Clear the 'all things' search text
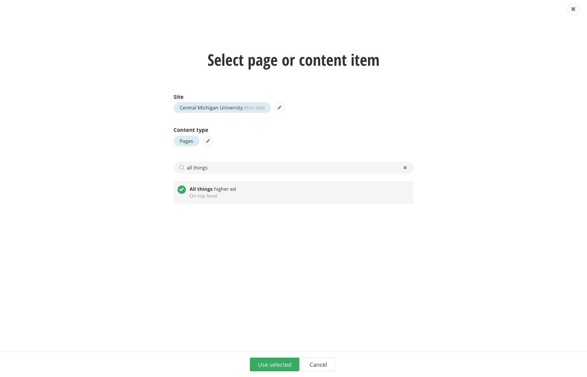Viewport: 587px width, 377px height. click(405, 168)
